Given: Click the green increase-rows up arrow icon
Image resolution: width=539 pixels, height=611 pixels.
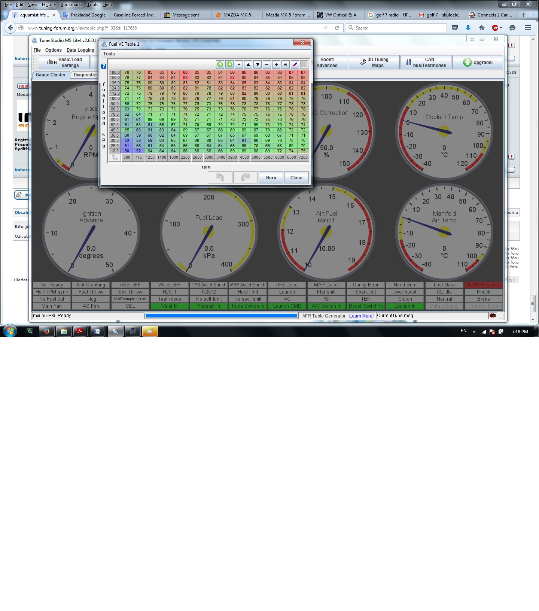Looking at the screenshot, I should [220, 64].
